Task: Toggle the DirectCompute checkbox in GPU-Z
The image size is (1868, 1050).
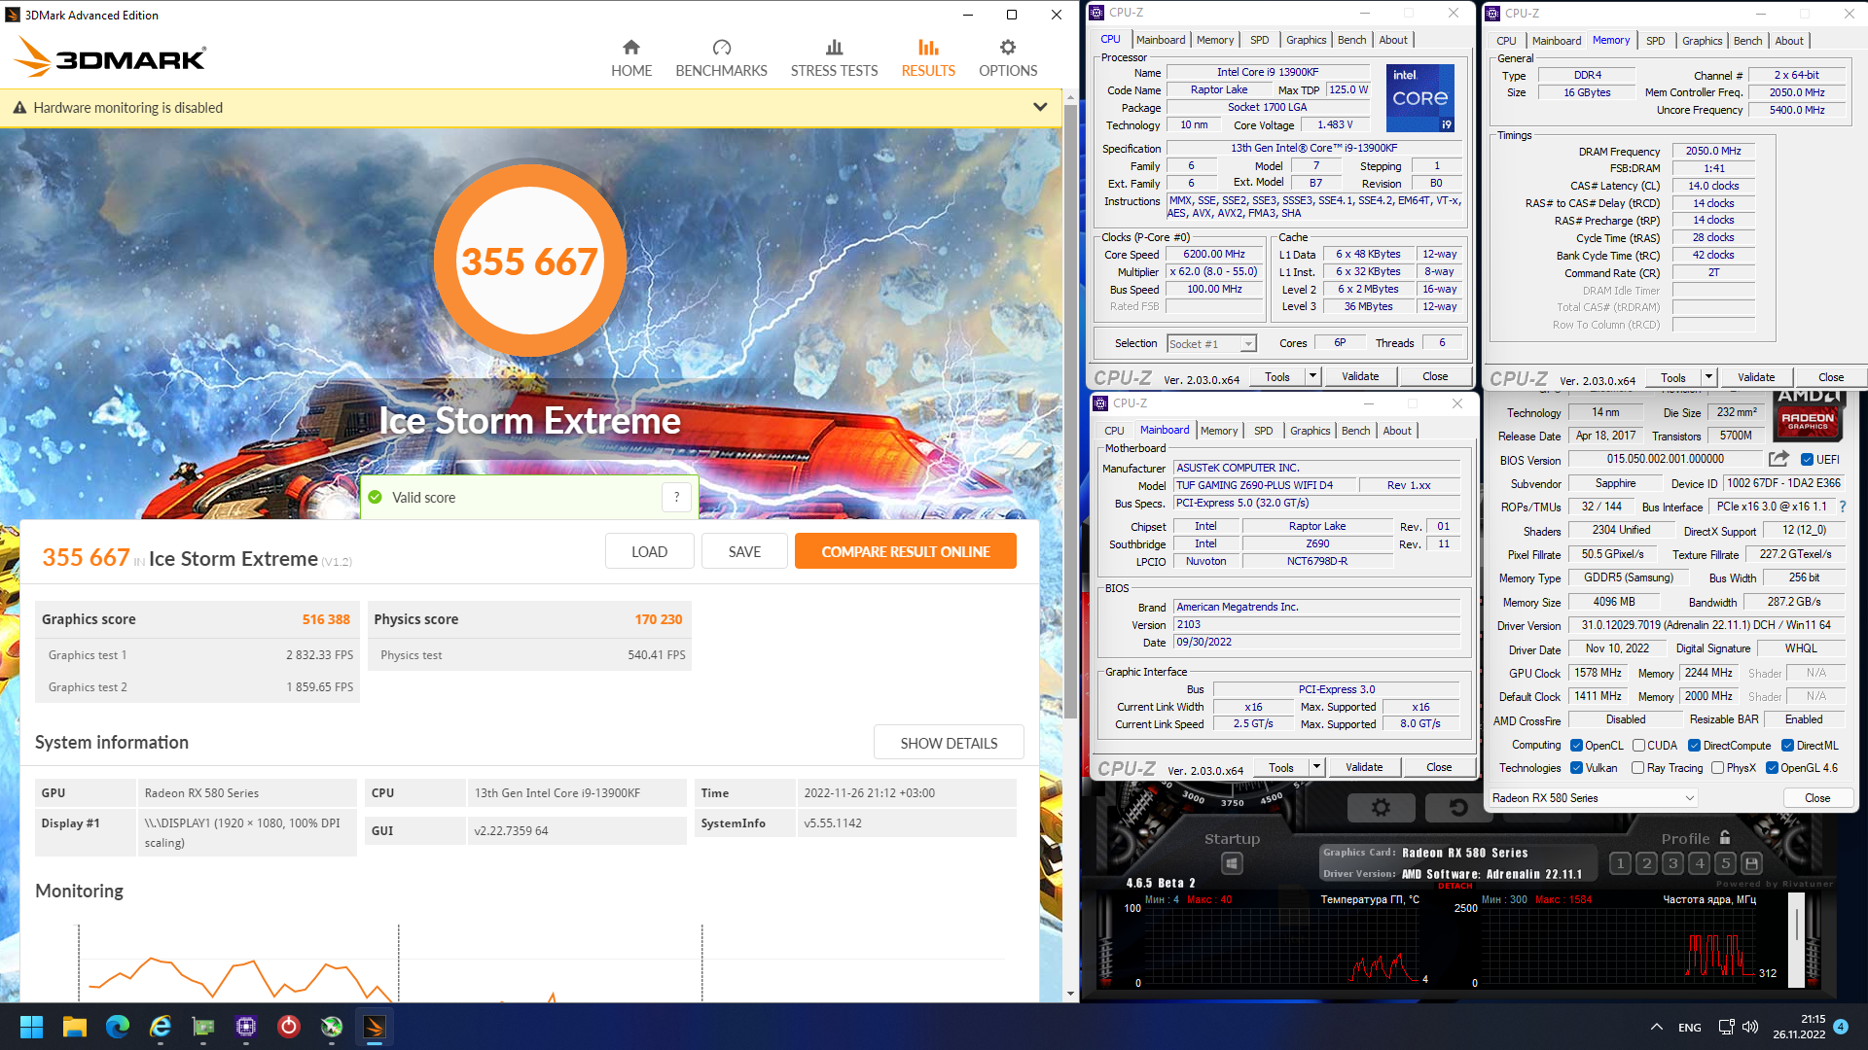Action: click(1694, 746)
